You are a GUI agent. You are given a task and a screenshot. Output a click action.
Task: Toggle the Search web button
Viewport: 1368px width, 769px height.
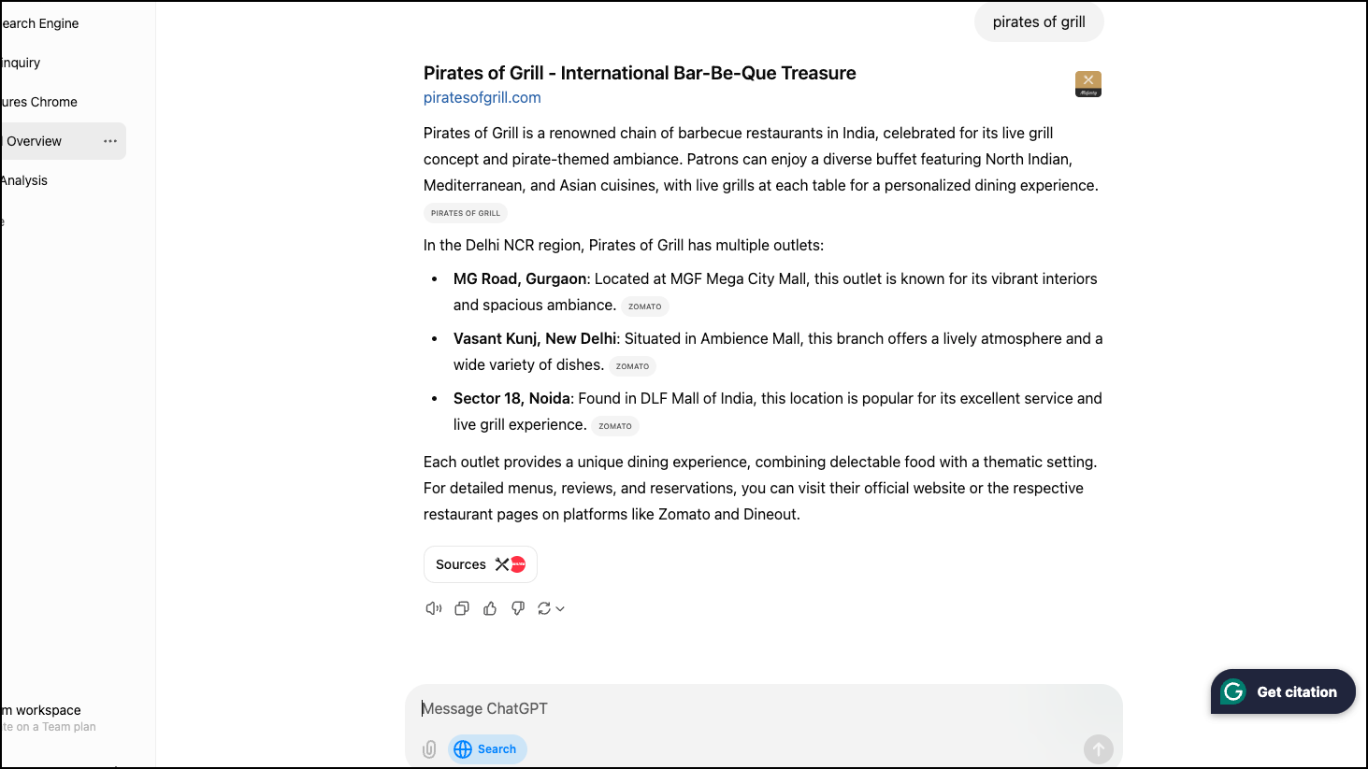[x=487, y=748]
